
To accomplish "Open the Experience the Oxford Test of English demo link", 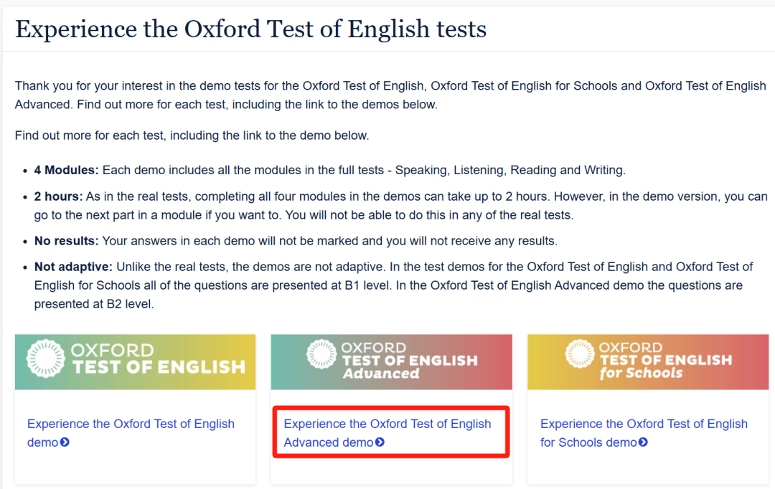I will [x=131, y=424].
